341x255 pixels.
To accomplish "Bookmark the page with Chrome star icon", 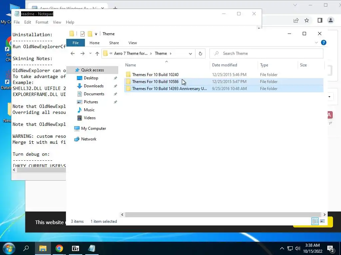I will 307,20.
